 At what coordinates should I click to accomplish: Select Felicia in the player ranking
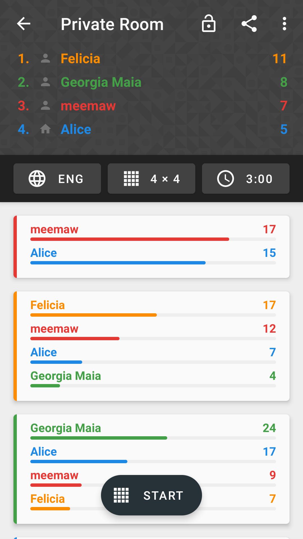coord(81,59)
